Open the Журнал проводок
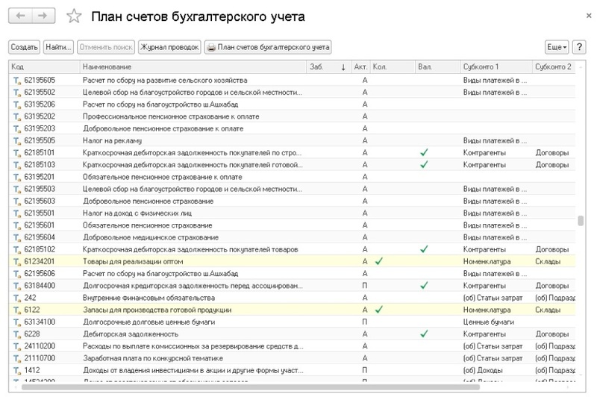Image resolution: width=597 pixels, height=397 pixels. [x=169, y=47]
